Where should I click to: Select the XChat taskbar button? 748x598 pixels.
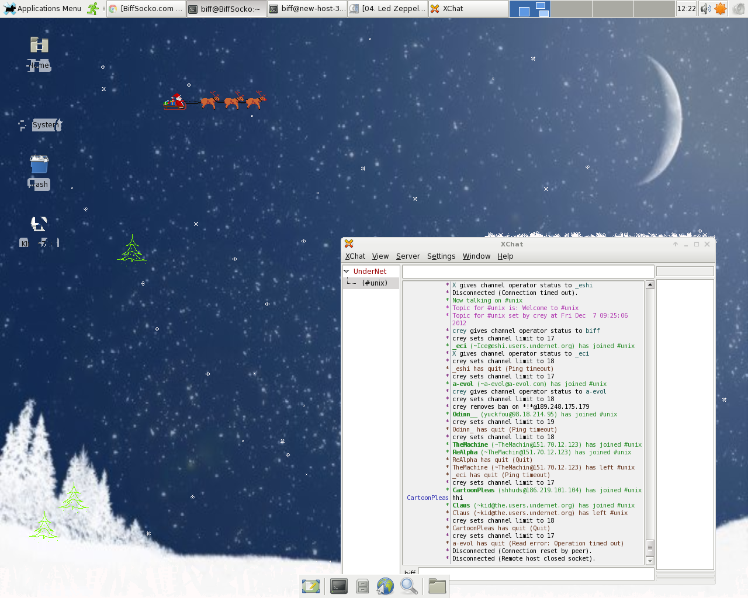[x=469, y=9]
